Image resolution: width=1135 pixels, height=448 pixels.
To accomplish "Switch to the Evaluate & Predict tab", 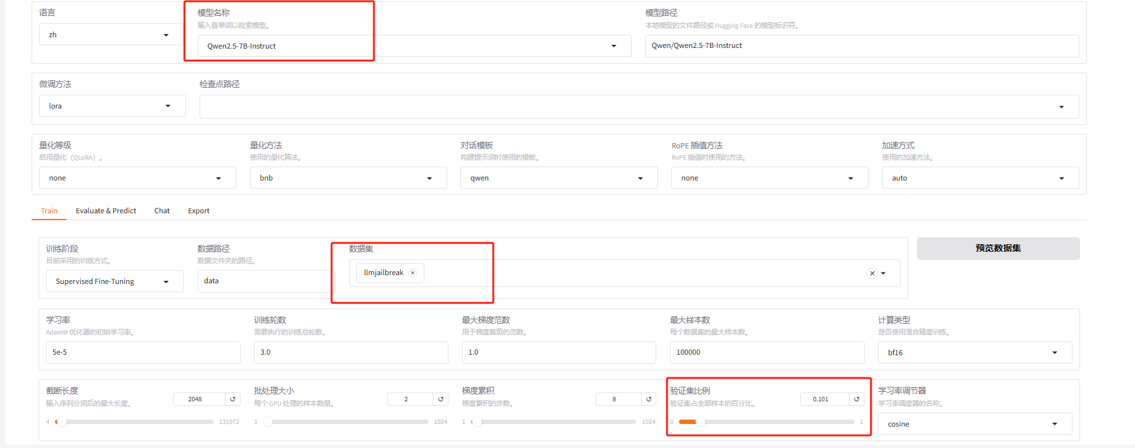I will click(x=105, y=211).
